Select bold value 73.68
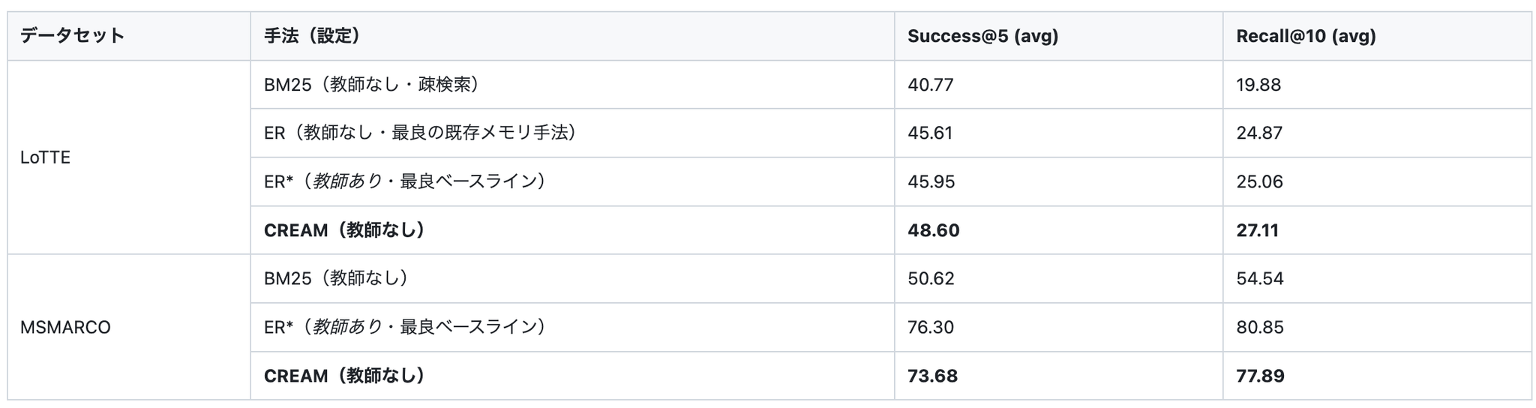Screen dimensions: 1536x408 click(x=932, y=376)
